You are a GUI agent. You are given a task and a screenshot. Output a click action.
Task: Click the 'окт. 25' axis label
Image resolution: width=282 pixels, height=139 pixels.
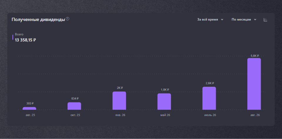pos(75,115)
